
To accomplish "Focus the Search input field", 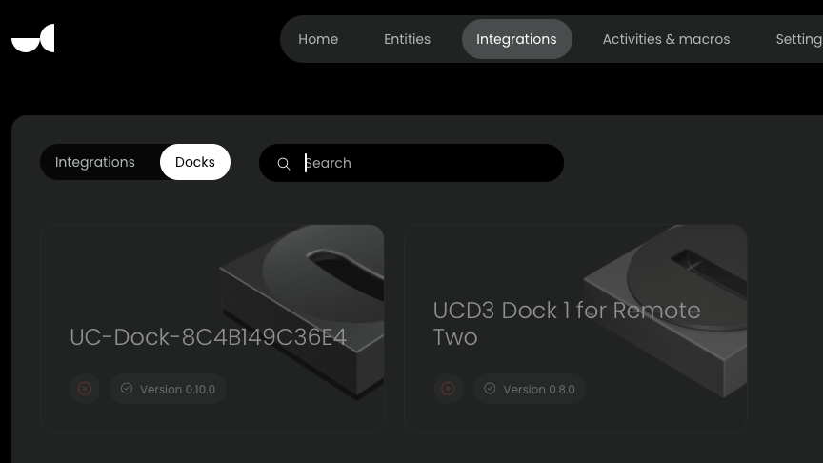I will tap(429, 163).
